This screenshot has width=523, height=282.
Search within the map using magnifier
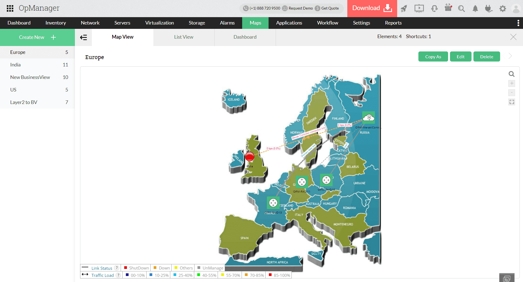(512, 74)
